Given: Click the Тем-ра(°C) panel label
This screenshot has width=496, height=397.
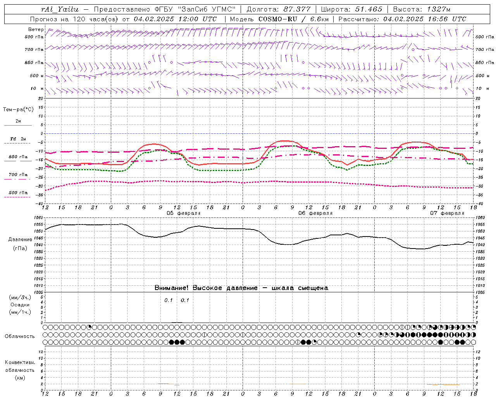Looking at the screenshot, I should point(18,110).
